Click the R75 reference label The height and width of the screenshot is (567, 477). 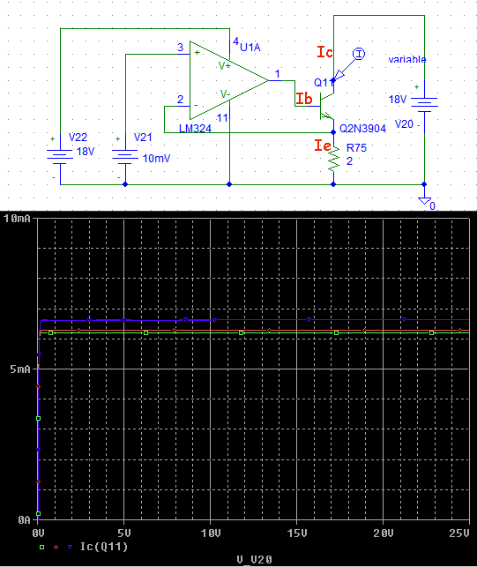pyautogui.click(x=356, y=147)
